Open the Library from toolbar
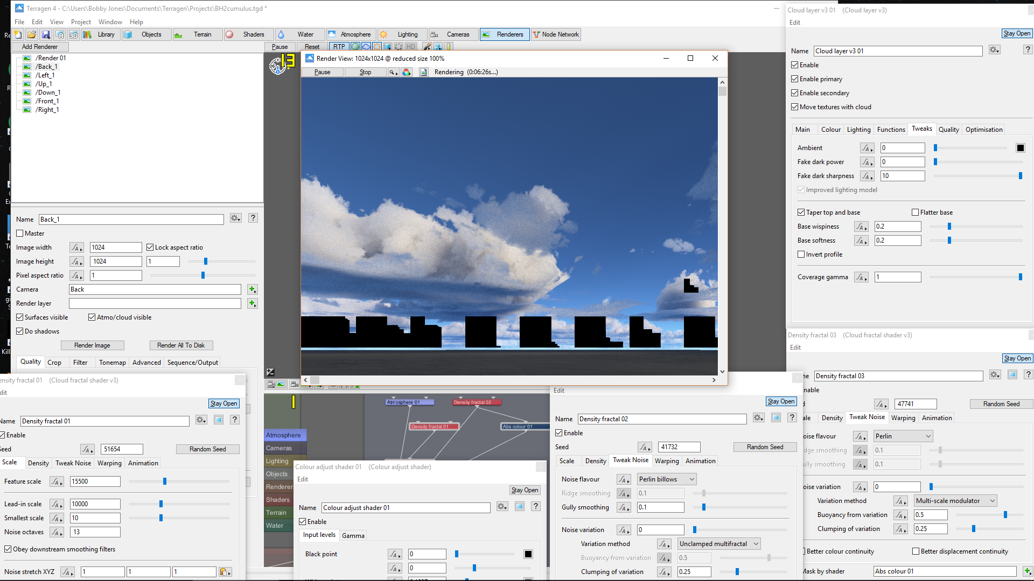Screen dimensions: 1034x581 (x=101, y=34)
